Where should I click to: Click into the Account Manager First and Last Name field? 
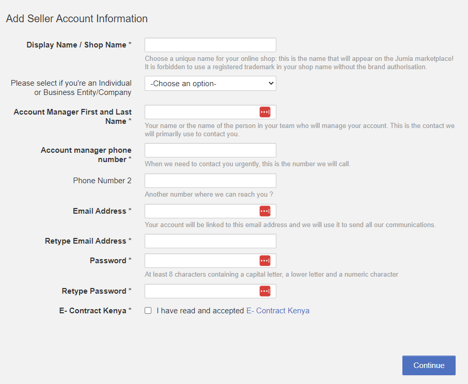201,112
